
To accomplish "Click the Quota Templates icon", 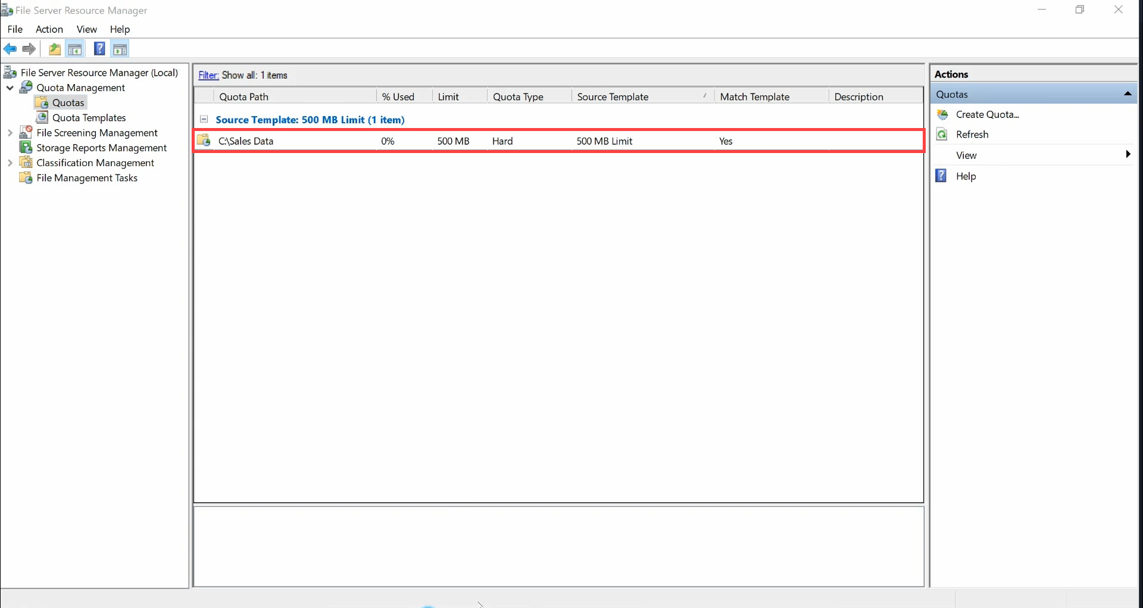I will click(x=42, y=117).
